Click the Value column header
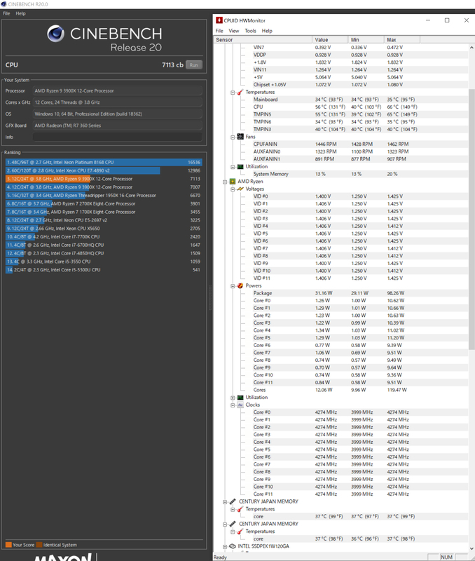The height and width of the screenshot is (561, 475). 330,40
